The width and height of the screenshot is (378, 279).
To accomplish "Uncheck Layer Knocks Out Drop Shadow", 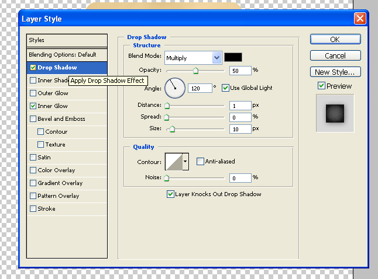I will (x=170, y=194).
